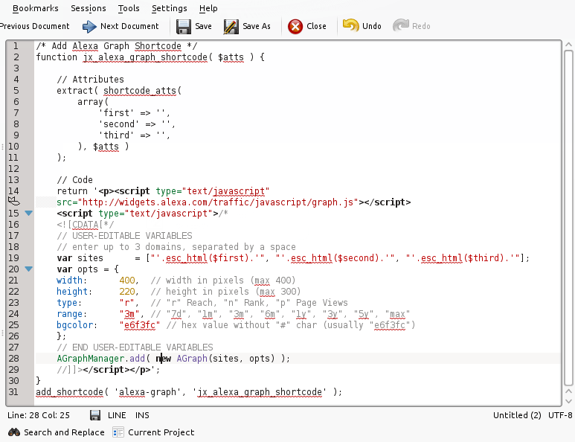Click add_shortcode on line 31
This screenshot has width=575, height=442.
[69, 391]
